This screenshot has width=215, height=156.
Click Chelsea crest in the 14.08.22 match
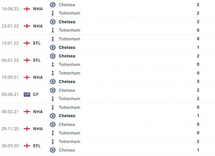tap(53, 5)
